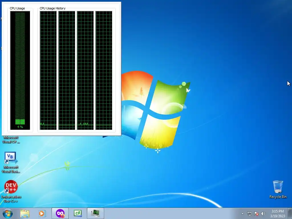Viewport: 292px width, 219px height.
Task: Open the Action Center flag icon
Action: pyautogui.click(x=256, y=214)
